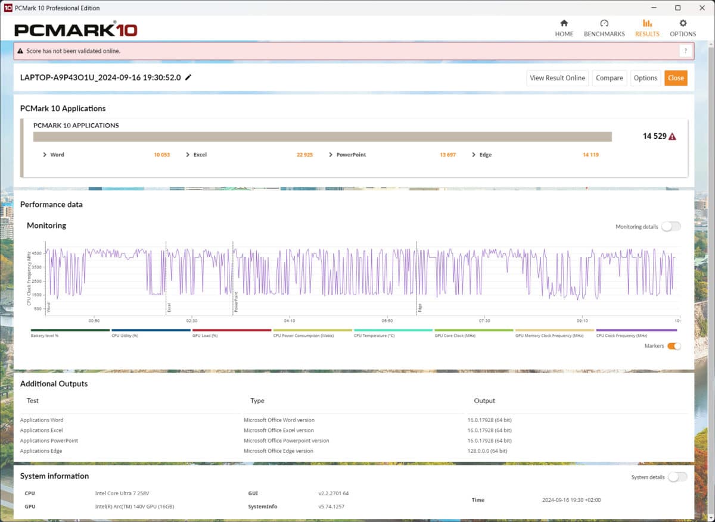Click the Time value 2024-09-16 19:30
The image size is (715, 522).
[x=571, y=500]
